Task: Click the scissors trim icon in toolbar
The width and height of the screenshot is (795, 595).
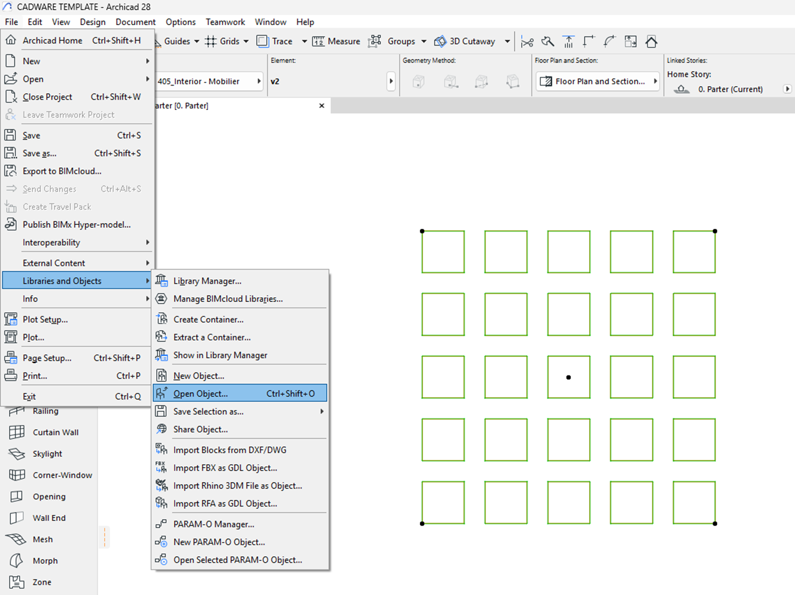Action: coord(527,41)
